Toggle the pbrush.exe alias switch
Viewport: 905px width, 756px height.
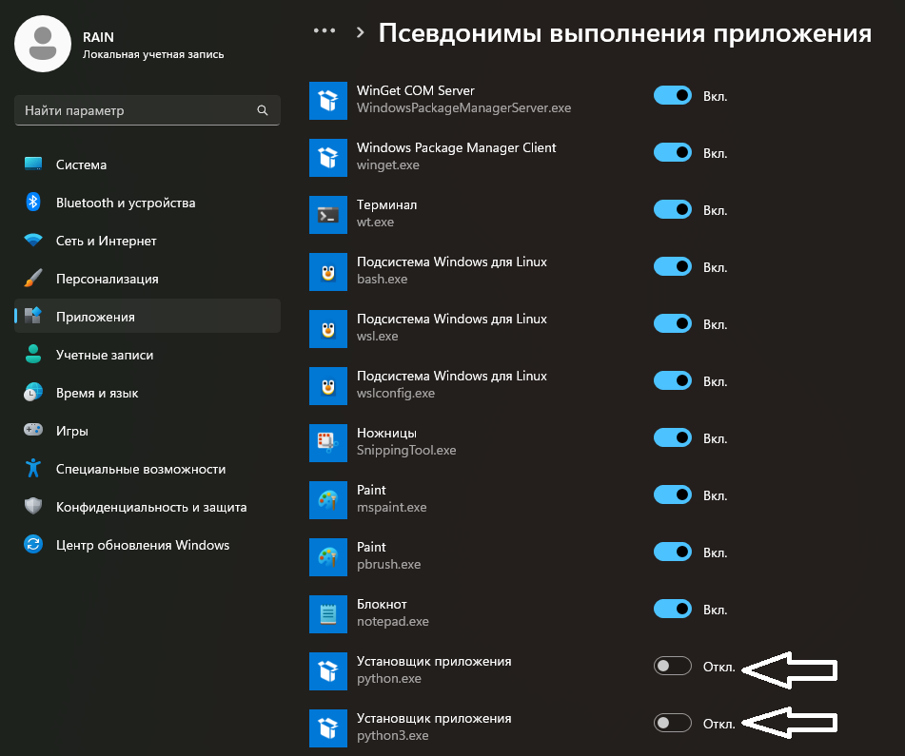pyautogui.click(x=673, y=552)
